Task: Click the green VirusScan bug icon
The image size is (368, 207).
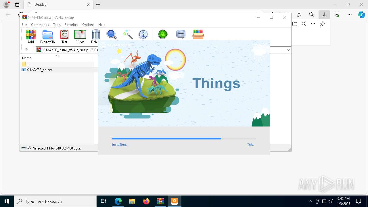Action: point(163,34)
